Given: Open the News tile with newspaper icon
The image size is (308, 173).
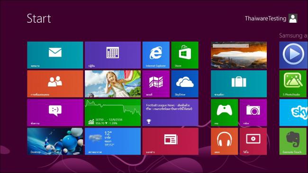Looking at the screenshot, I should coord(171,141).
